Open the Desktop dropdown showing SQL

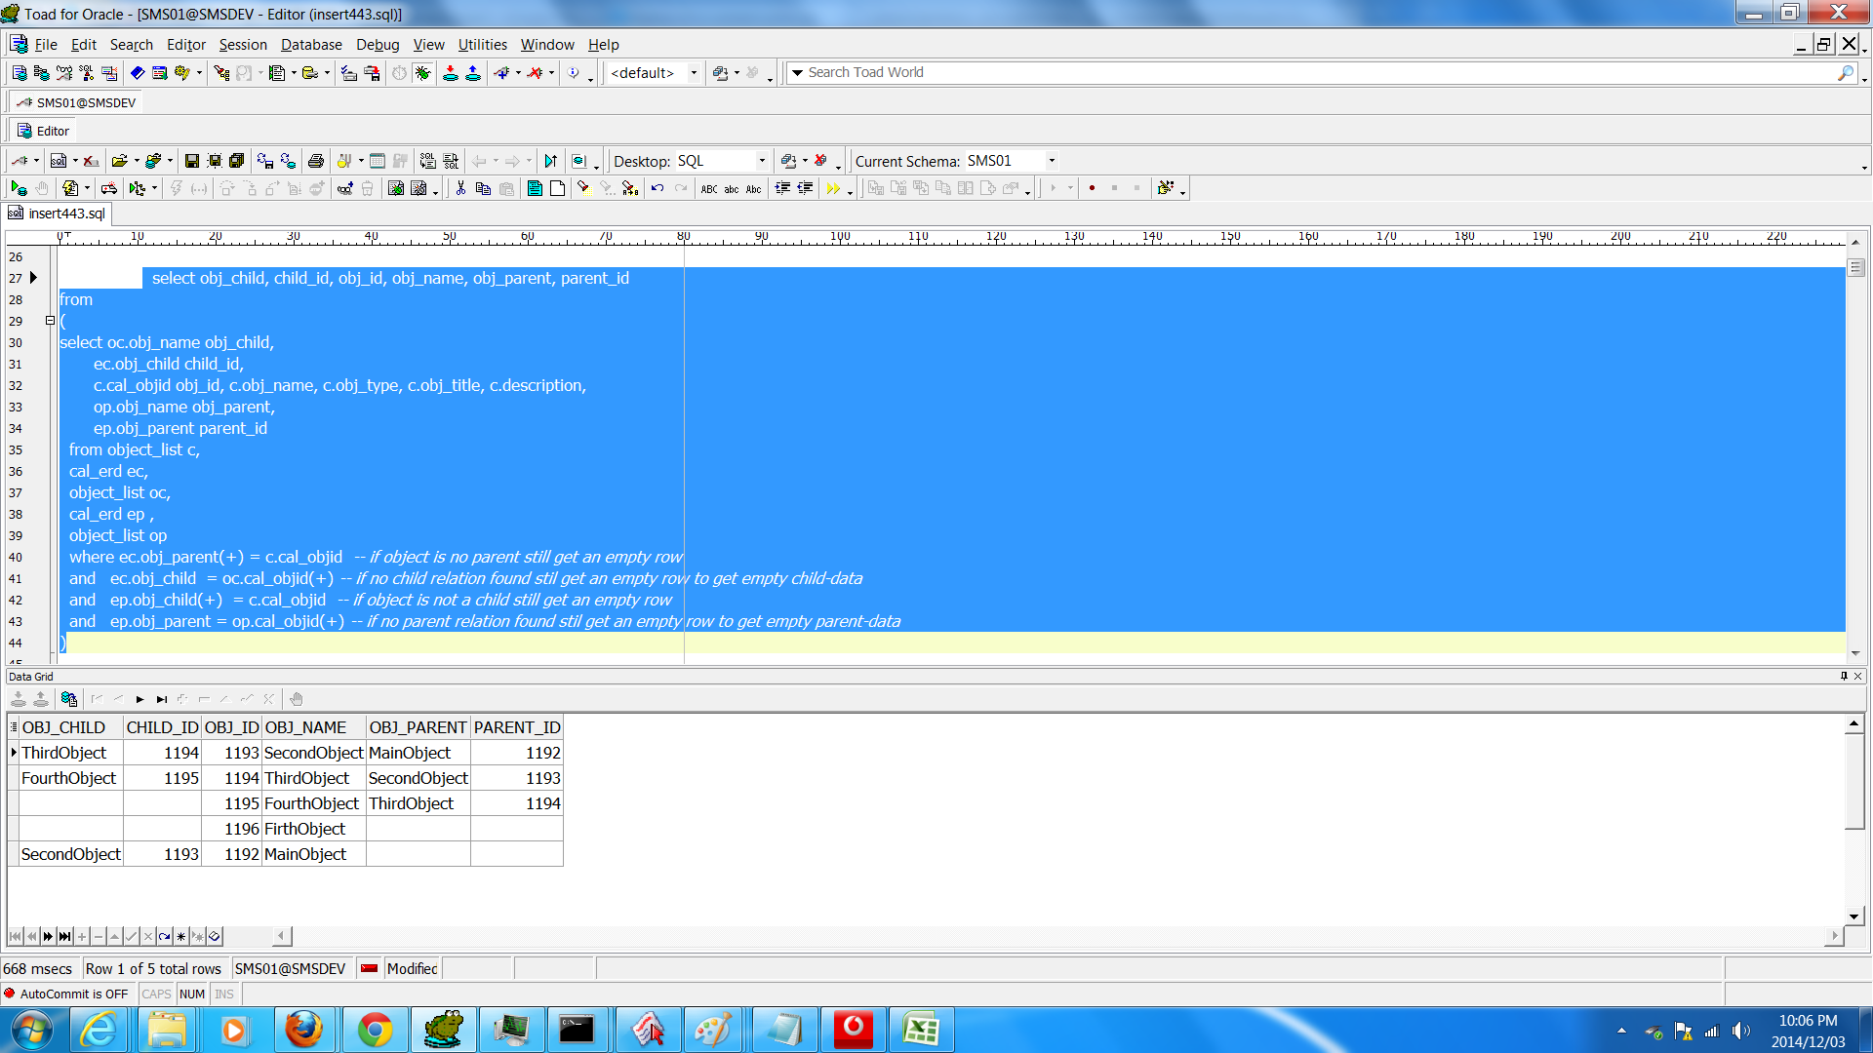764,161
